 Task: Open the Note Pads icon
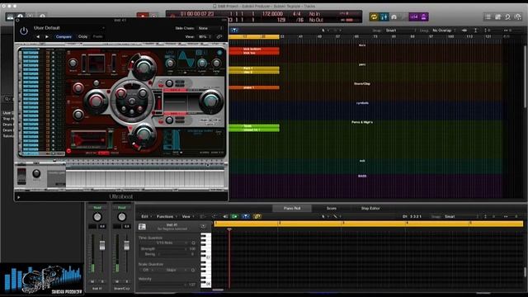click(497, 16)
